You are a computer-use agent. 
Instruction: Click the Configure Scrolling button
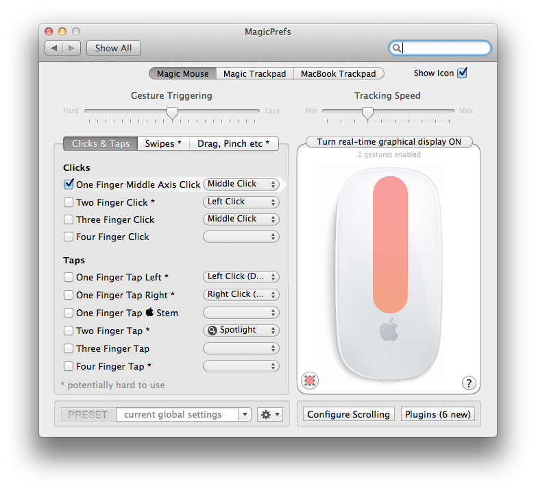[x=348, y=414]
